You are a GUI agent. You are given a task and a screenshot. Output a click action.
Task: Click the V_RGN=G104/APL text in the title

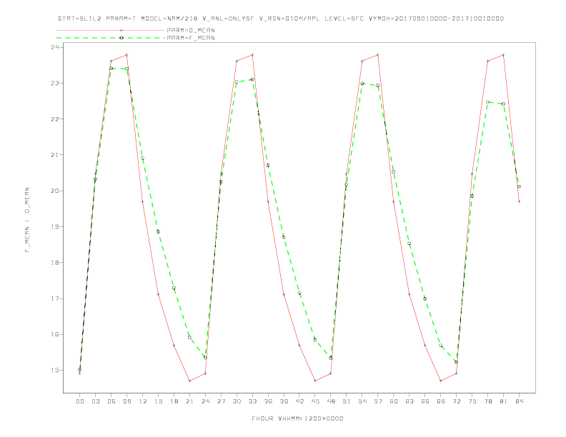pos(289,19)
